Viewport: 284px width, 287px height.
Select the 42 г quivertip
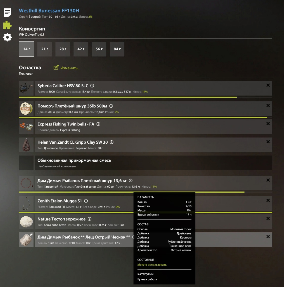point(81,49)
